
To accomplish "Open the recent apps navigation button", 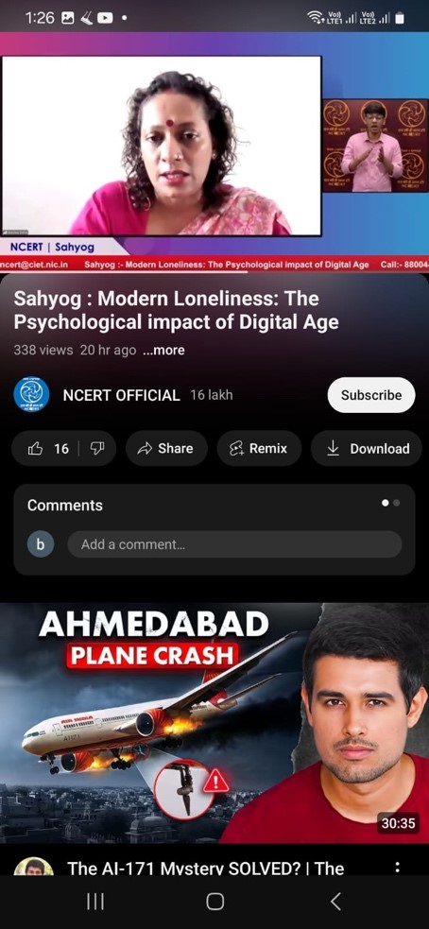I will click(94, 902).
